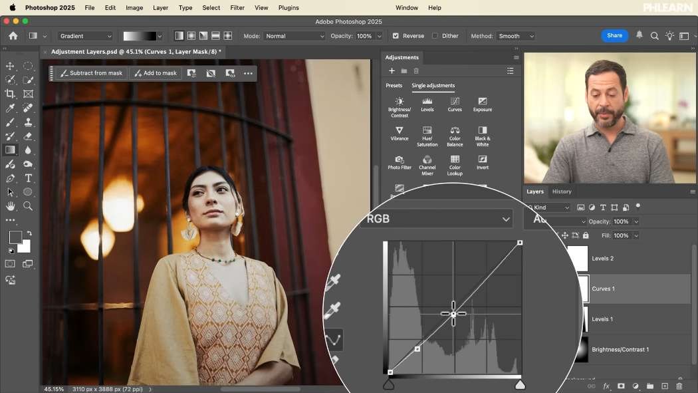The height and width of the screenshot is (393, 698).
Task: Select the Pen tool
Action: point(10,178)
